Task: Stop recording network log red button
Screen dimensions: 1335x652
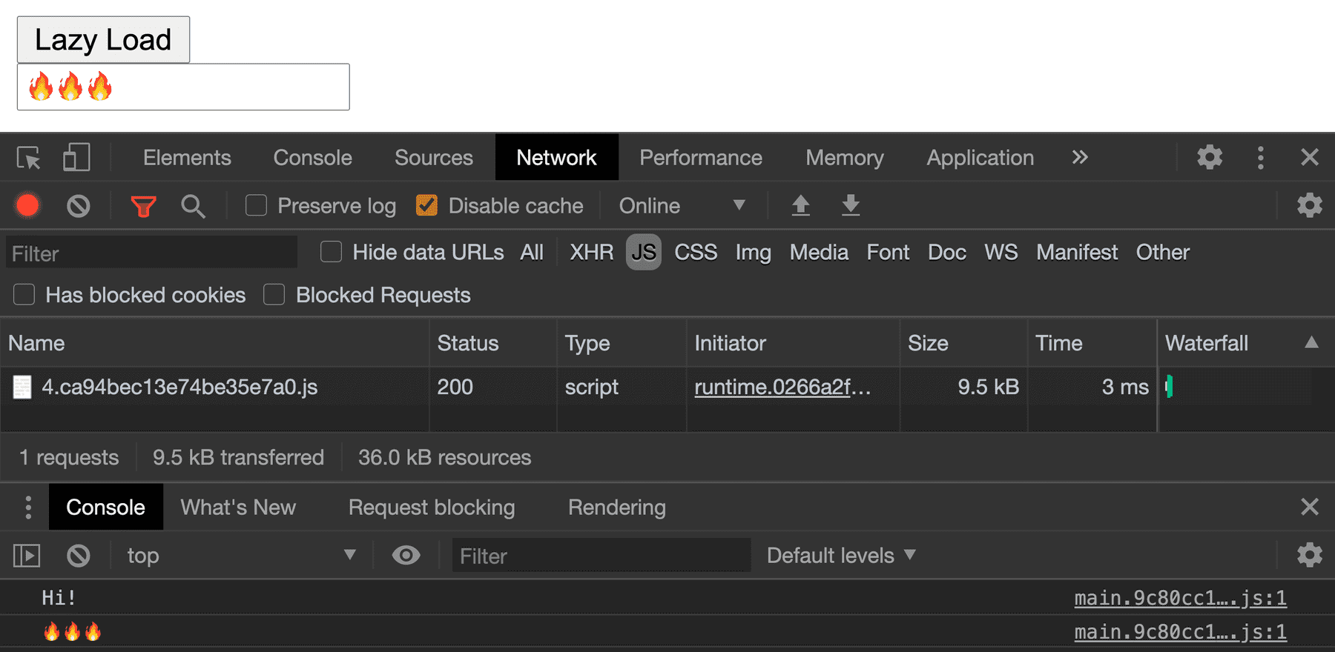Action: [28, 205]
